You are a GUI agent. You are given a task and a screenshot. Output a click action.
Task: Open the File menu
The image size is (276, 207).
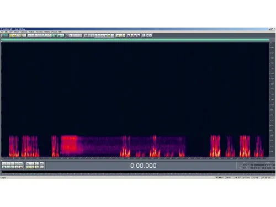tap(2, 32)
